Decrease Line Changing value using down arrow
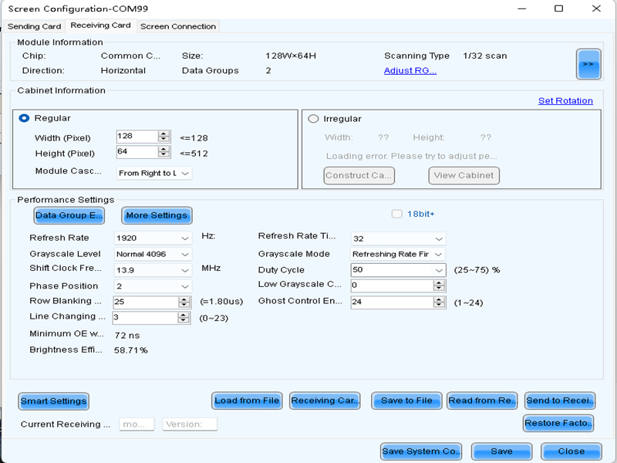Screen dimensions: 617x463 tap(184, 321)
